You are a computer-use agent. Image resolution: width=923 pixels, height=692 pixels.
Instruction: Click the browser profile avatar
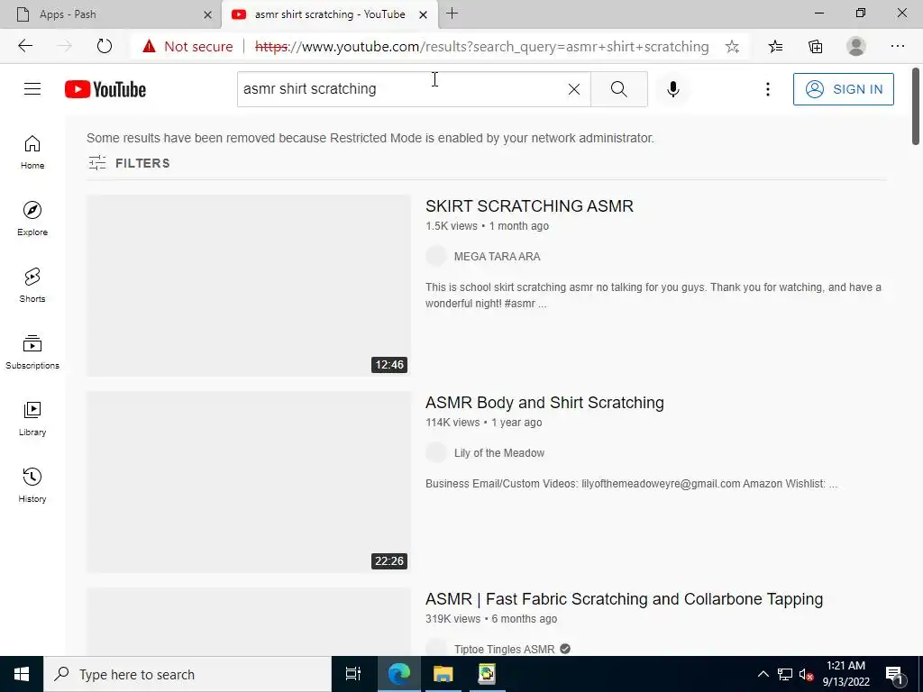click(x=856, y=47)
